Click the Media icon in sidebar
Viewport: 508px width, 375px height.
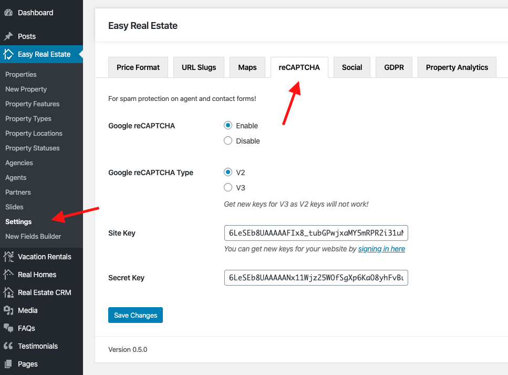pyautogui.click(x=8, y=310)
